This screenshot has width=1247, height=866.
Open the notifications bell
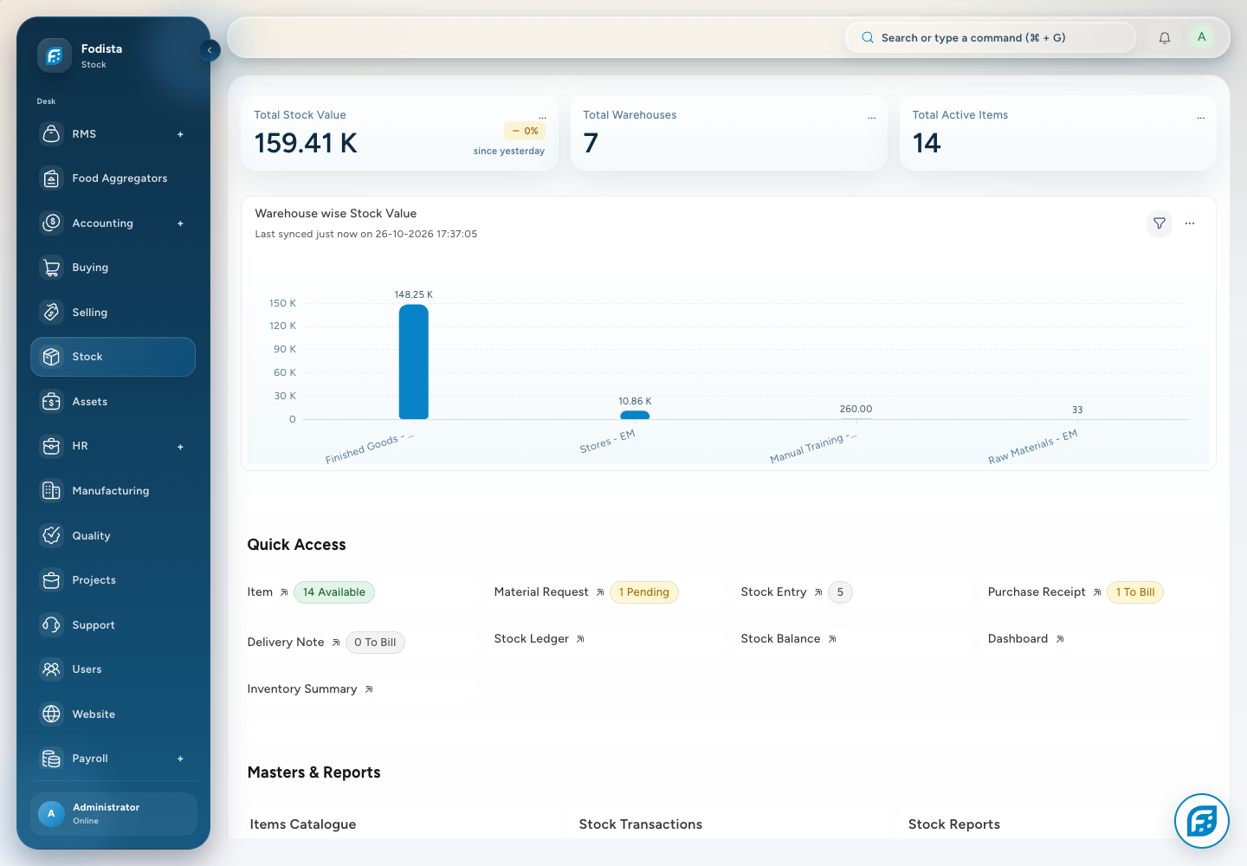click(1165, 38)
